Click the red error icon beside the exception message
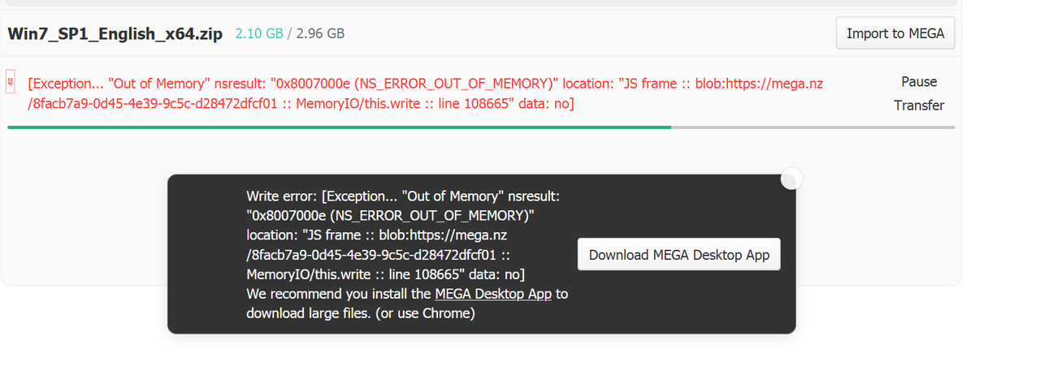 click(11, 82)
